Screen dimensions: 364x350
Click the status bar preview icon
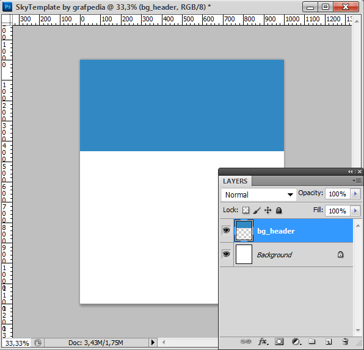coord(38,342)
